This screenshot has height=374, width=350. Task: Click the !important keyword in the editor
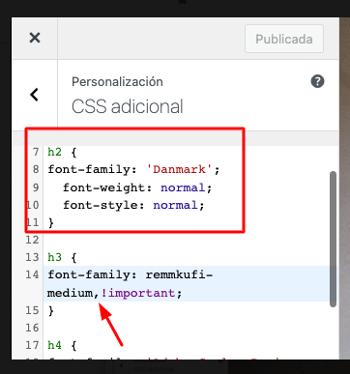point(138,293)
